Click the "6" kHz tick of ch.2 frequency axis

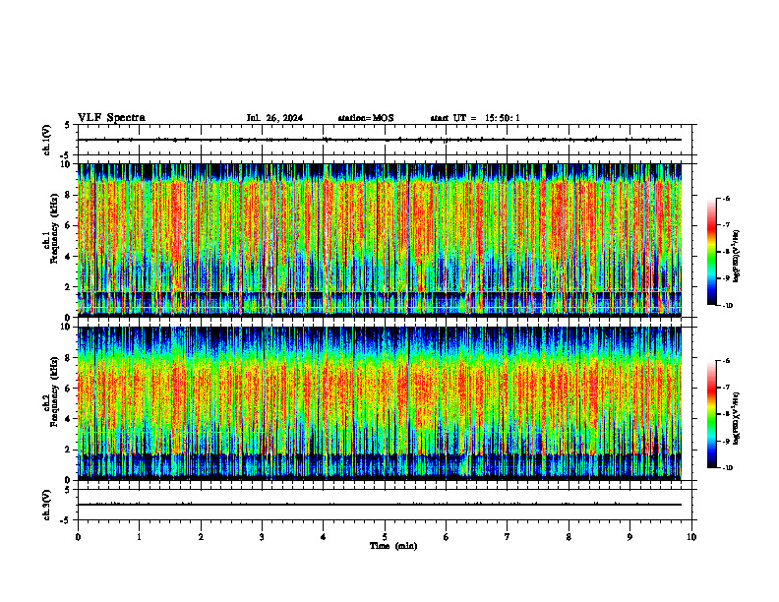coord(69,389)
